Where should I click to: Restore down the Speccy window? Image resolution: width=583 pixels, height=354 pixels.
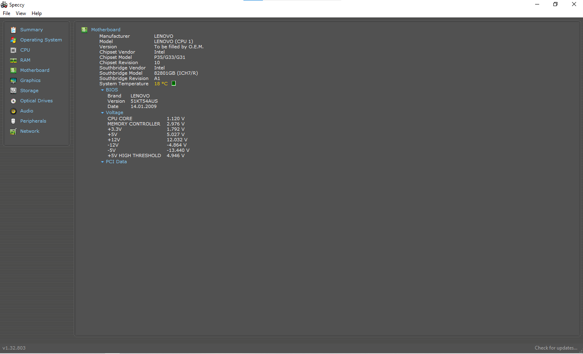pos(555,4)
